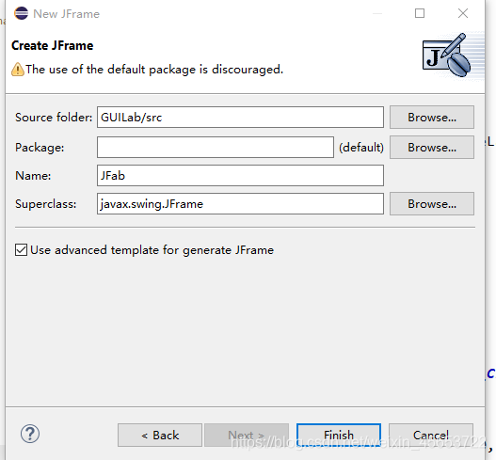Browse for the Superclass
496x460 pixels.
coord(432,204)
